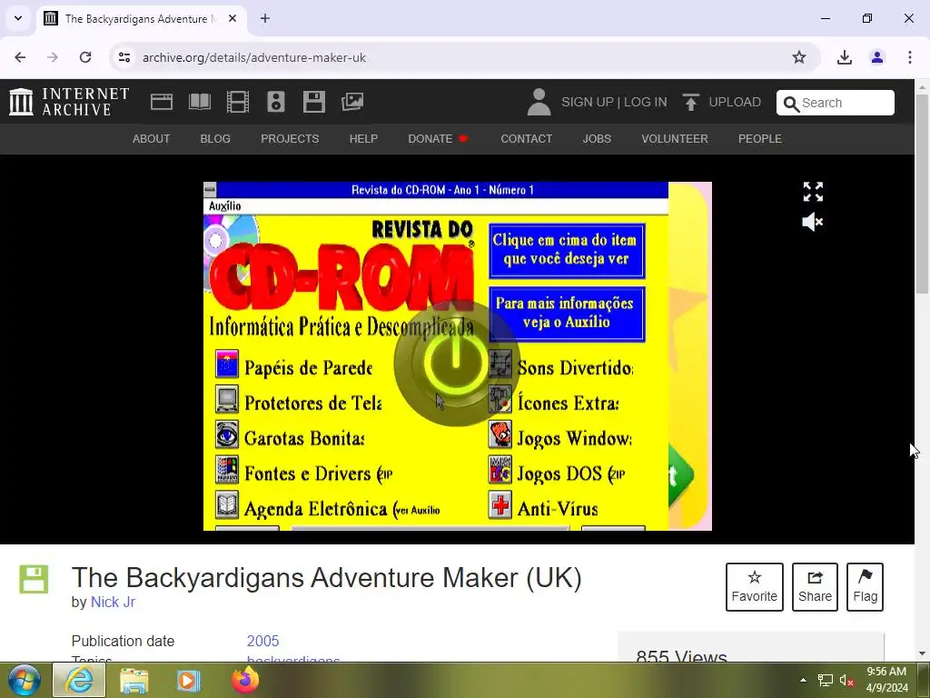Open the HELP menu item
Image resolution: width=930 pixels, height=698 pixels.
(363, 139)
